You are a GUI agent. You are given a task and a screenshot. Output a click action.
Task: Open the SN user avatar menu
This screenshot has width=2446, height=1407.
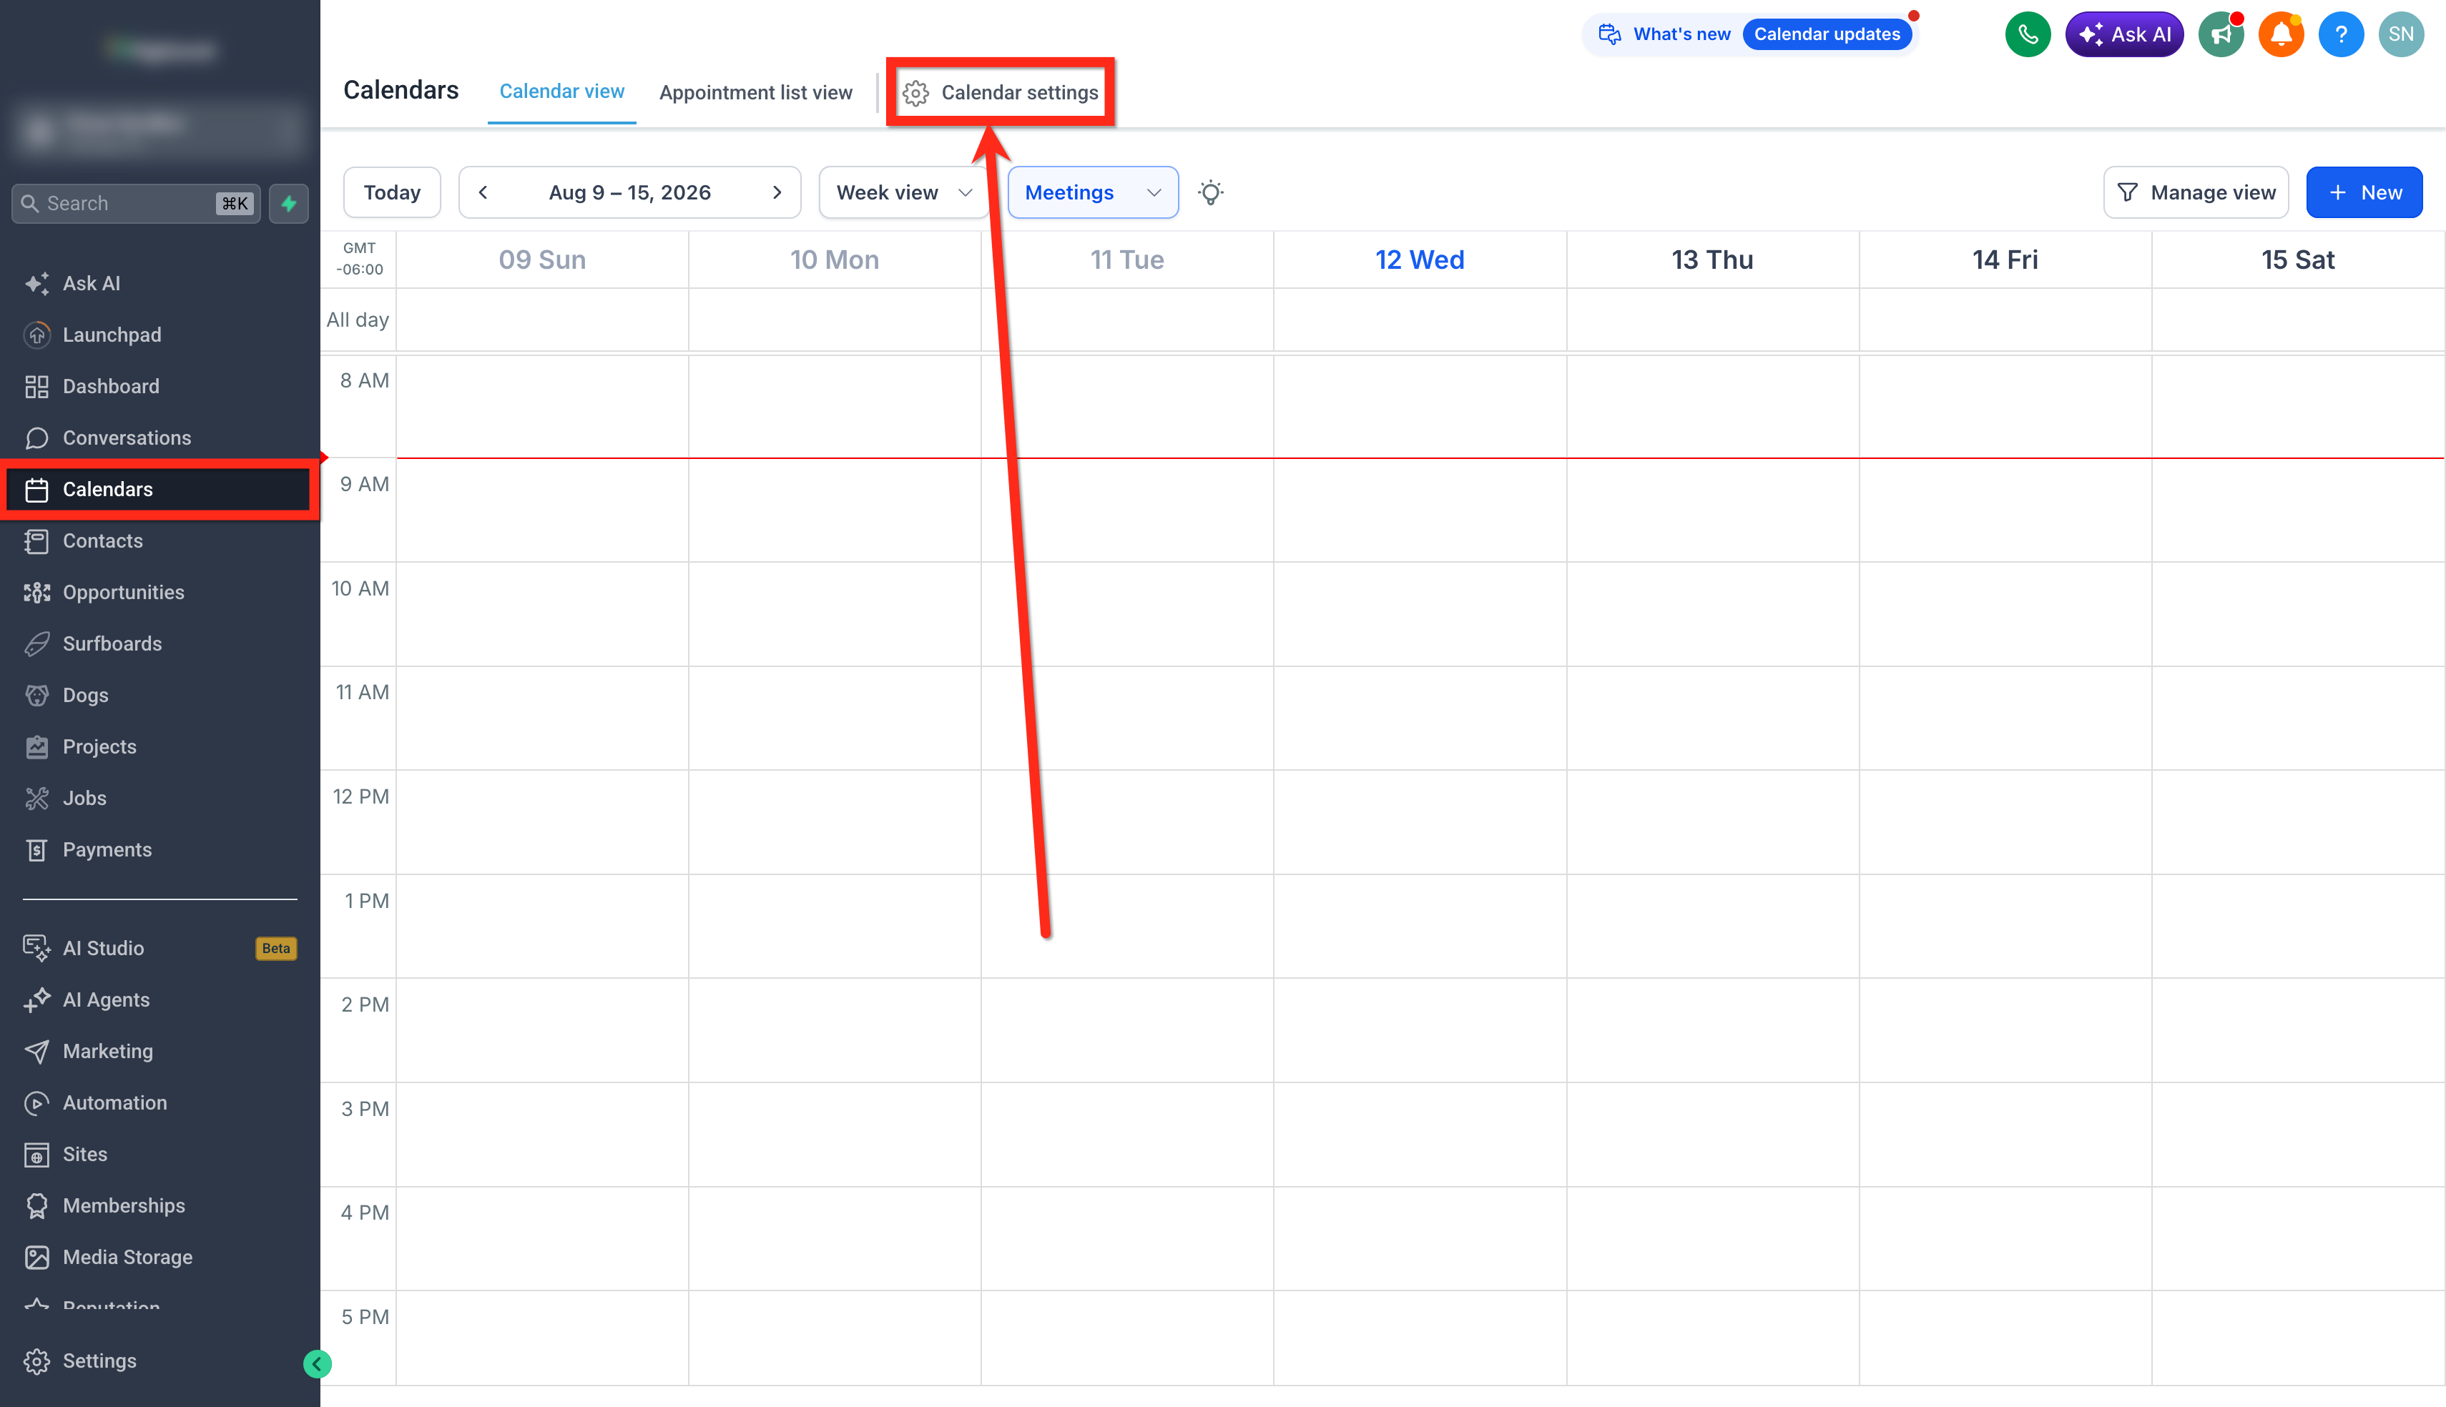coord(2400,35)
